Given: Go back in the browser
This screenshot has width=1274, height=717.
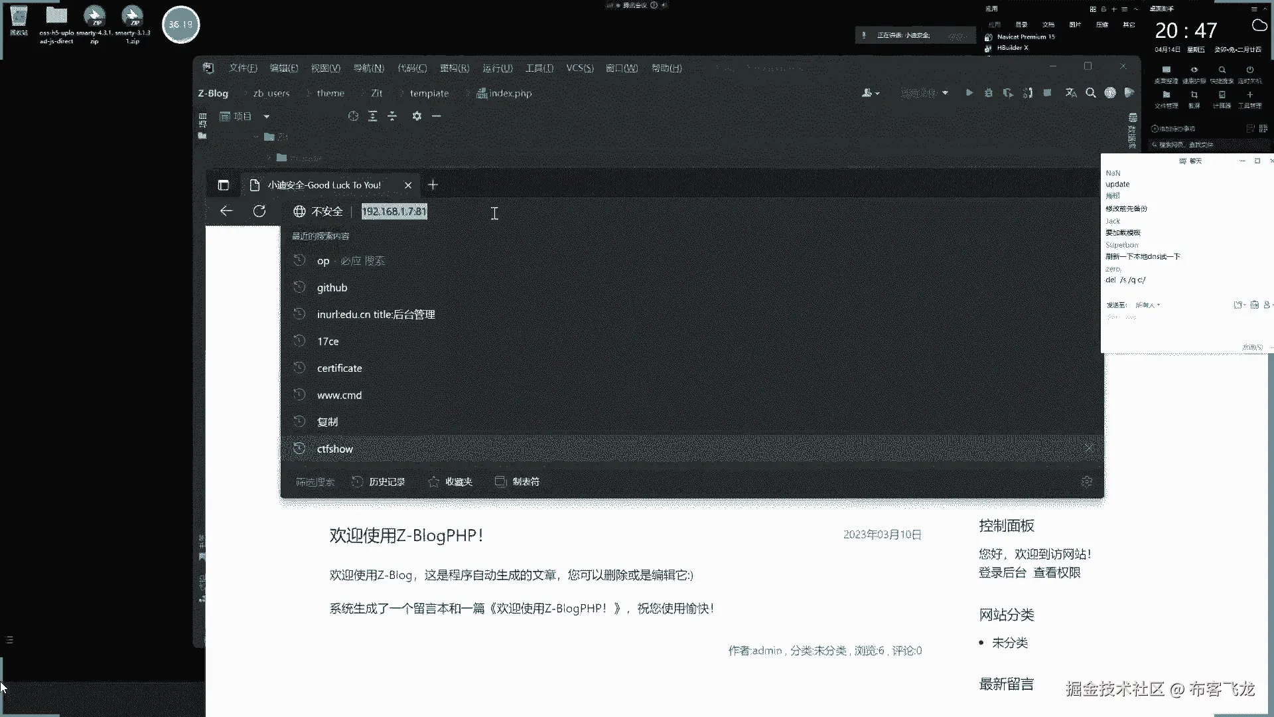Looking at the screenshot, I should [226, 211].
